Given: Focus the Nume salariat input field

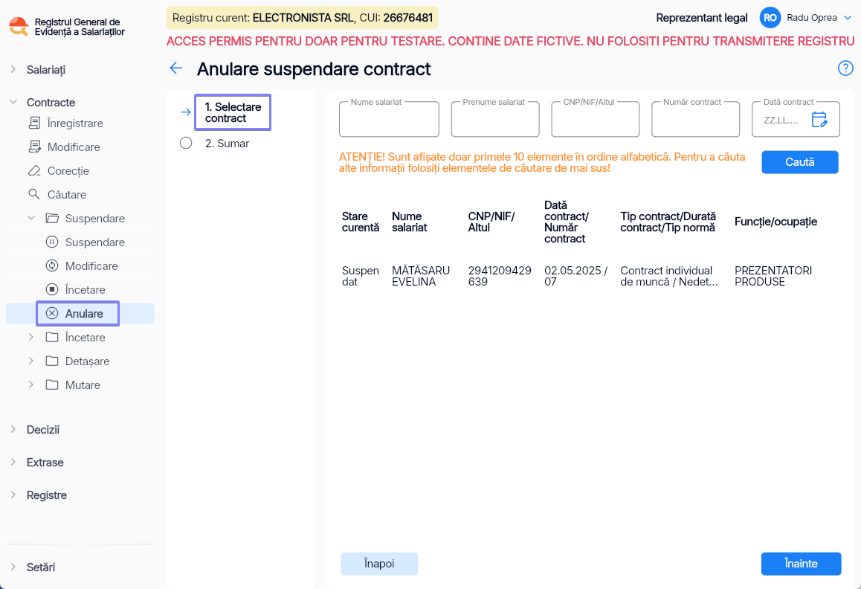Looking at the screenshot, I should 389,119.
